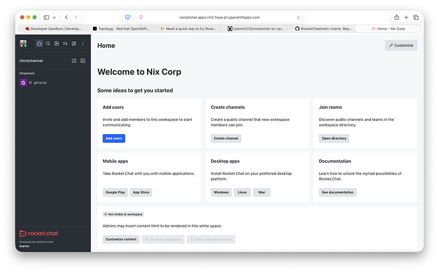Switch to RocketChat/helm-charts tab
439x272 pixels.
[x=323, y=29]
